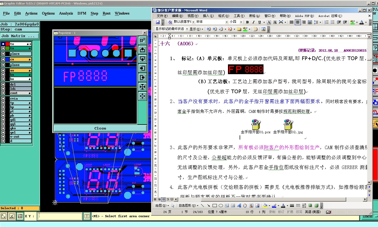Click 英语(美国) language in Word status bar

(313, 212)
